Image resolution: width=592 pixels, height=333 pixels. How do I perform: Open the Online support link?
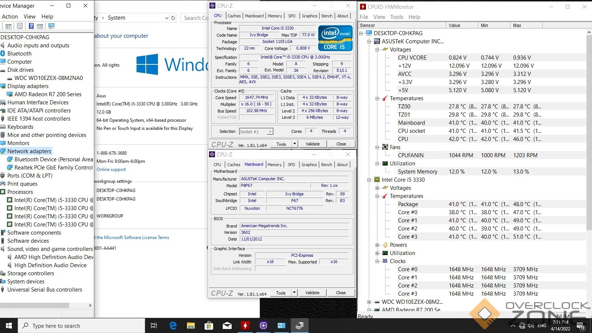point(111,169)
